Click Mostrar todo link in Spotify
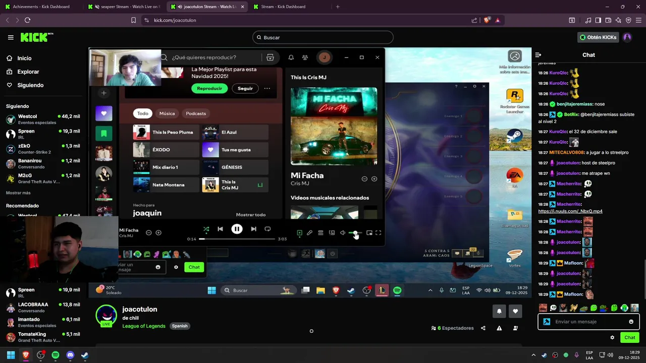Screen dimensions: 646x363 [251, 215]
